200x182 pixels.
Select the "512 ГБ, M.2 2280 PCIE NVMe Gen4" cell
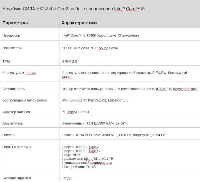[x=89, y=48]
